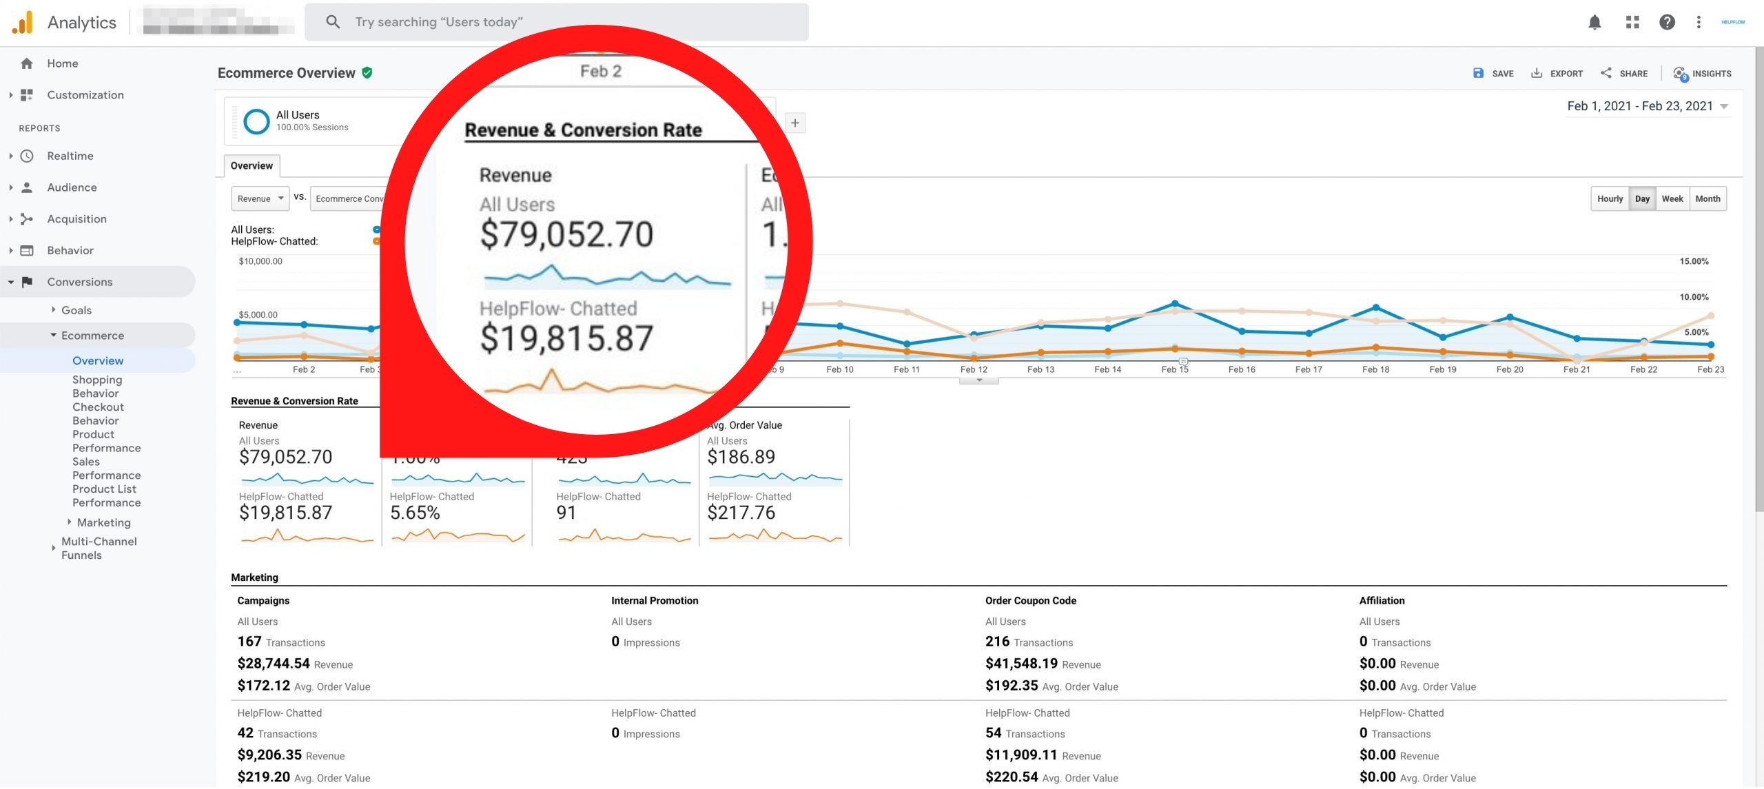
Task: Open the three-dot more options menu
Action: (x=1699, y=22)
